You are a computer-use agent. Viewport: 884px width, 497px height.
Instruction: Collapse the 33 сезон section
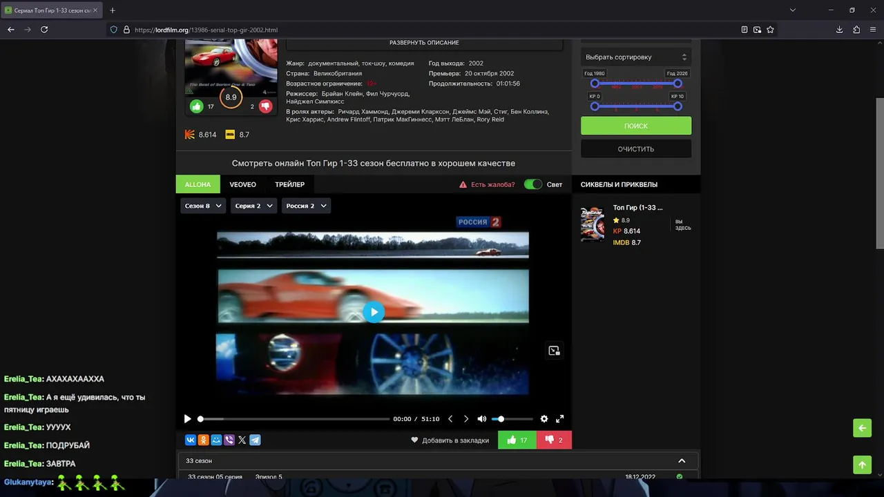(x=682, y=460)
